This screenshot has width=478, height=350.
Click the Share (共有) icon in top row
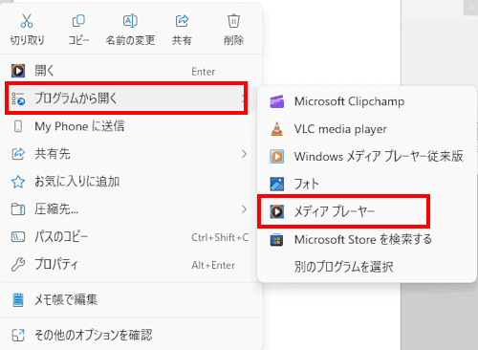pos(182,20)
